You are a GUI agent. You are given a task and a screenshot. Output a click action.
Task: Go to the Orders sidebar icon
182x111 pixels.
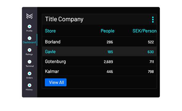click(x=30, y=73)
